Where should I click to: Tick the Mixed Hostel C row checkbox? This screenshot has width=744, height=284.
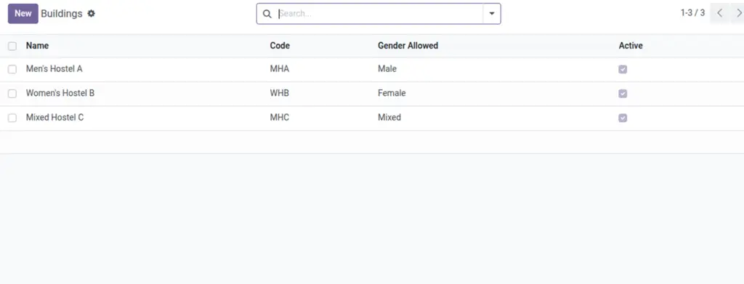(12, 118)
